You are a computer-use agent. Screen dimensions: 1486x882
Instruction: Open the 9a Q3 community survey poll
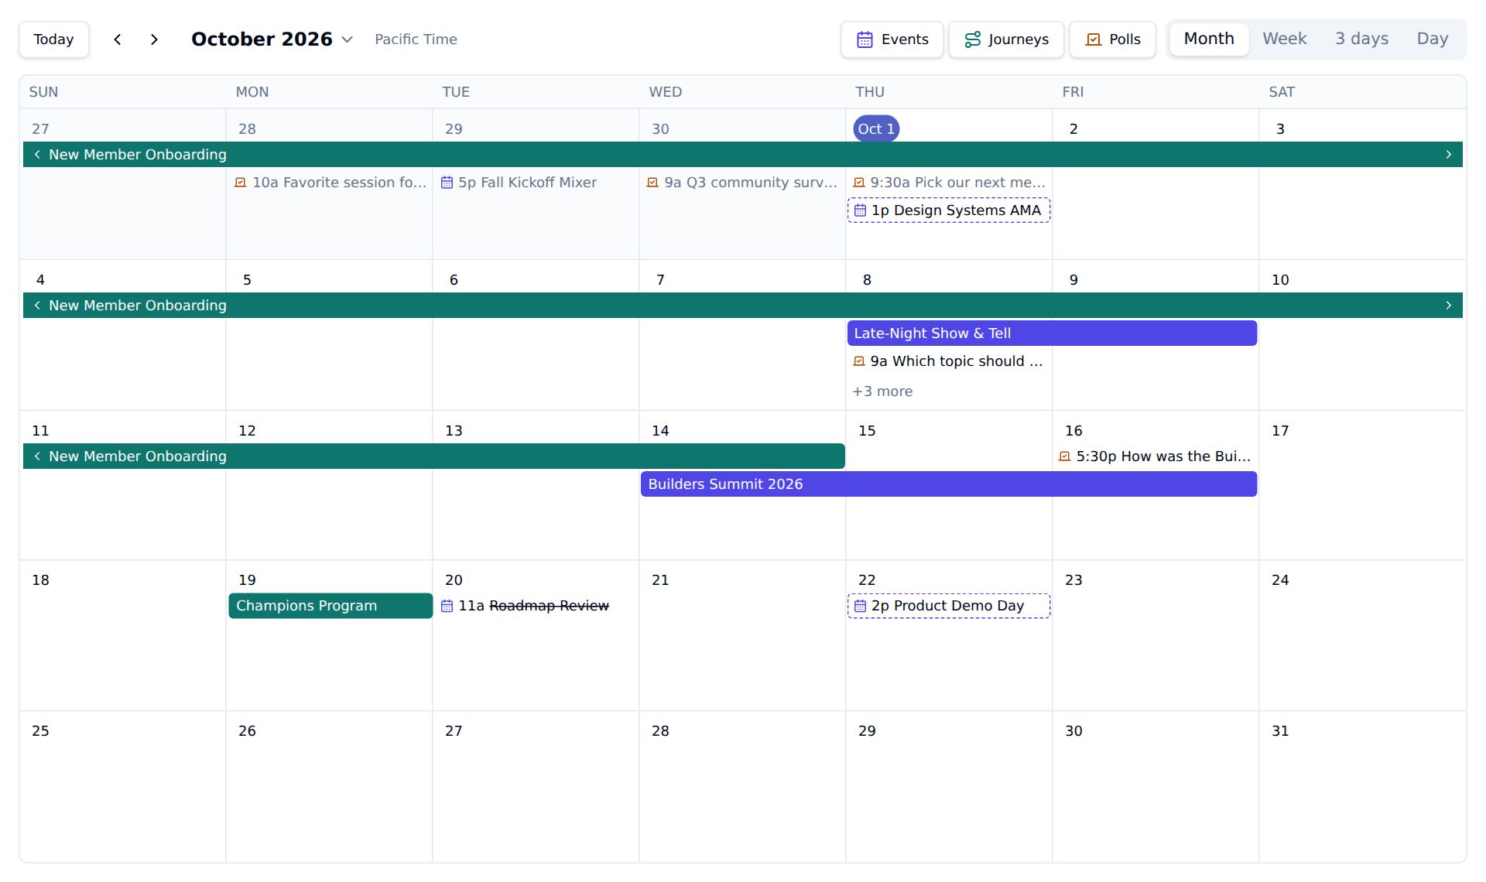pos(742,183)
